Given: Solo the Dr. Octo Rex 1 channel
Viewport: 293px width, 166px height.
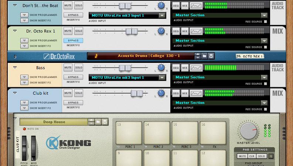Looking at the screenshot, I should [x=79, y=31].
